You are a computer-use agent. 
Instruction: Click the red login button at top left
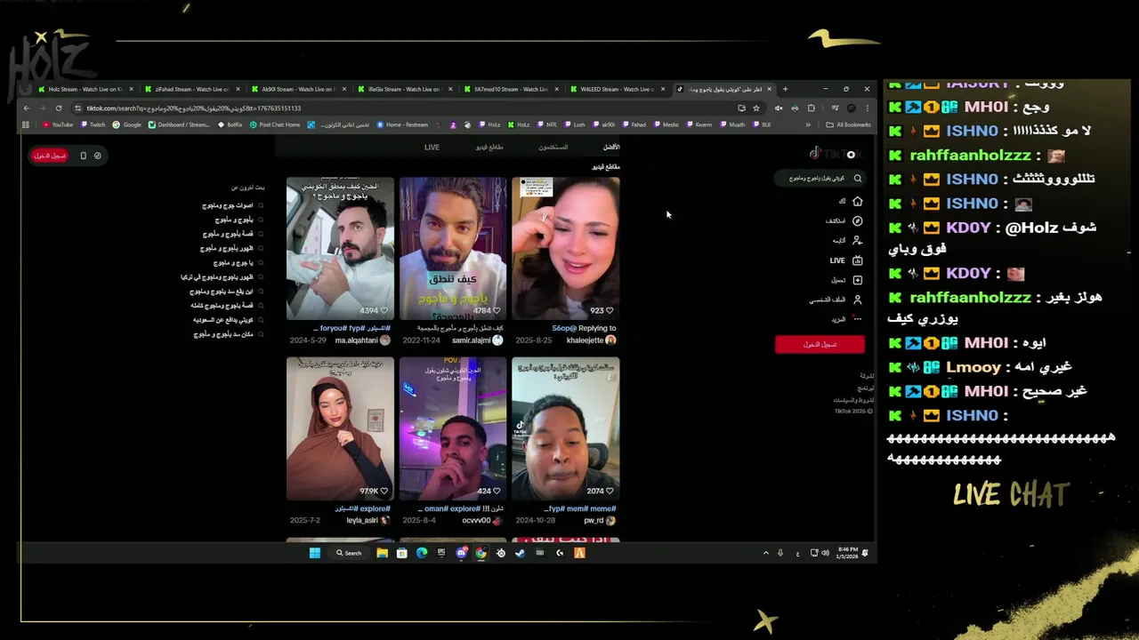click(50, 156)
